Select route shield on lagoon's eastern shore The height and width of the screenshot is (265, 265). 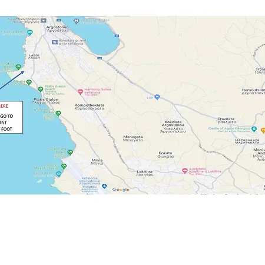(117, 36)
